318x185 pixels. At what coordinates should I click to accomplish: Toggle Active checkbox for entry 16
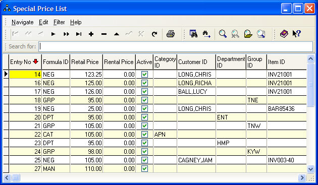144,83
